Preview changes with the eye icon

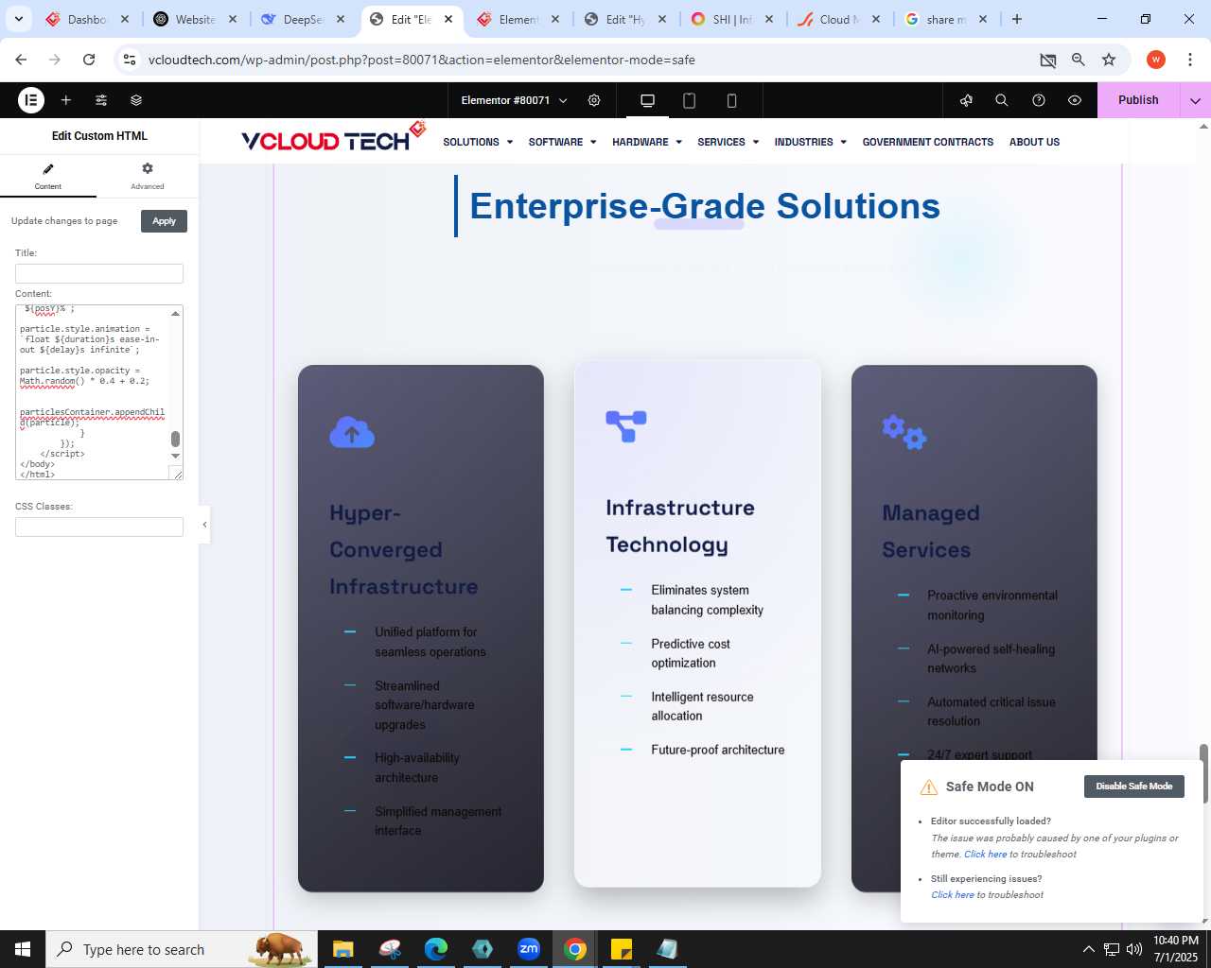[1075, 100]
